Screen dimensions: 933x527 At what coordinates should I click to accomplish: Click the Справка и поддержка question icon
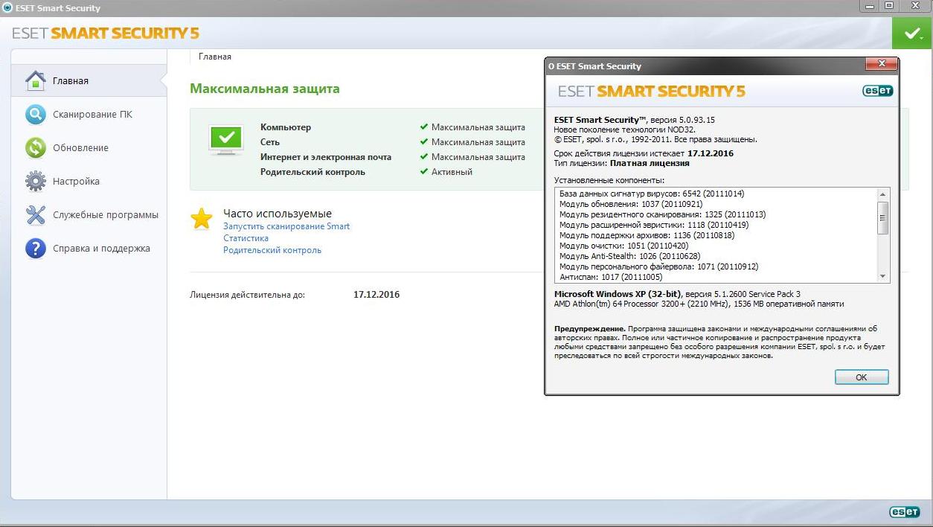[x=36, y=248]
